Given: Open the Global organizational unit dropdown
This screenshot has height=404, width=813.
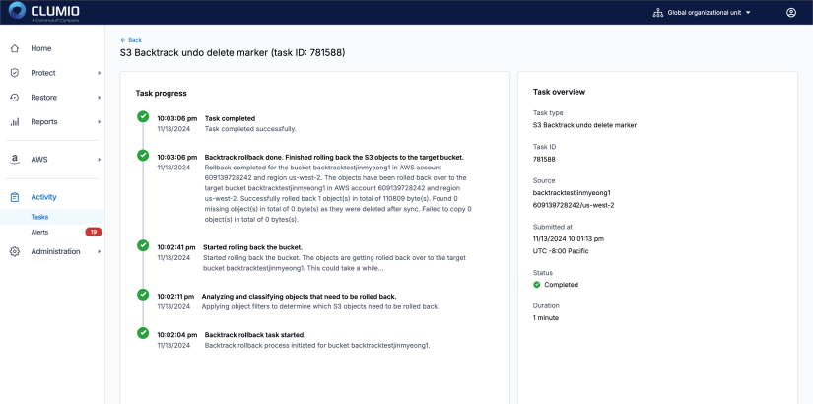Looking at the screenshot, I should click(x=709, y=13).
